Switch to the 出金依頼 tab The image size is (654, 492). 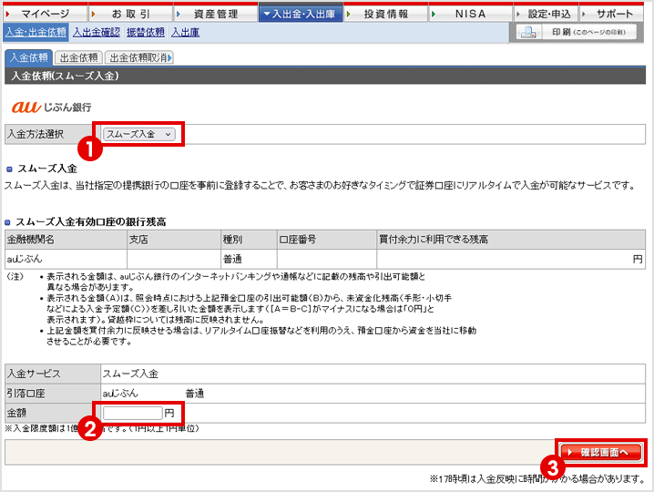pos(79,57)
